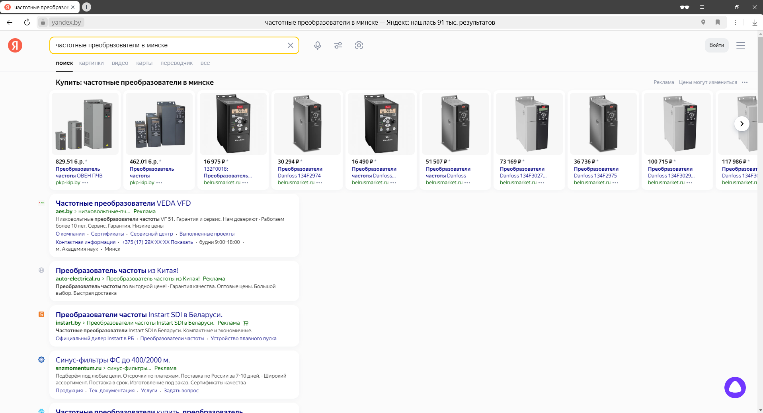Click the aes.by domain link
The height and width of the screenshot is (413, 763).
click(64, 212)
